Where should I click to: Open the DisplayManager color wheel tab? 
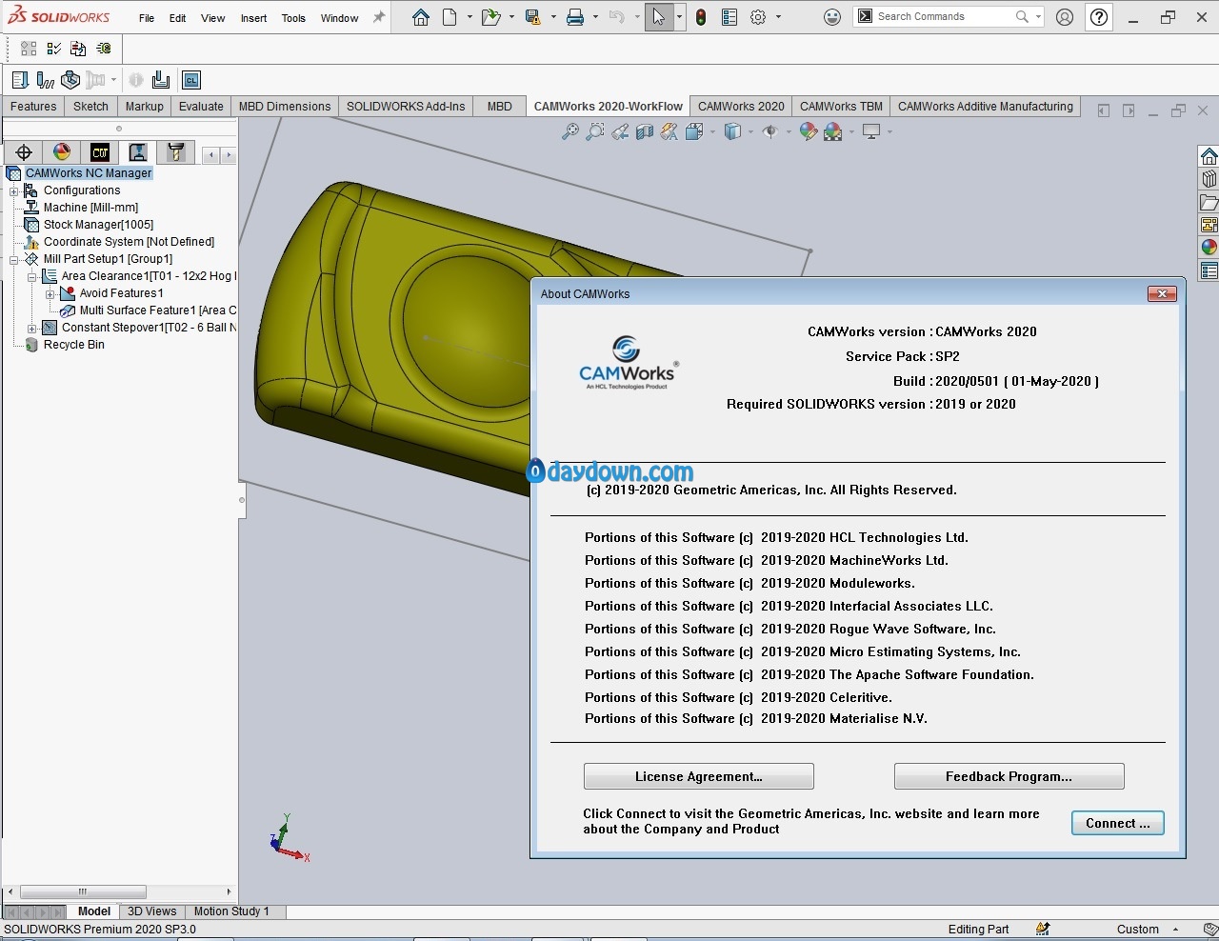[62, 152]
